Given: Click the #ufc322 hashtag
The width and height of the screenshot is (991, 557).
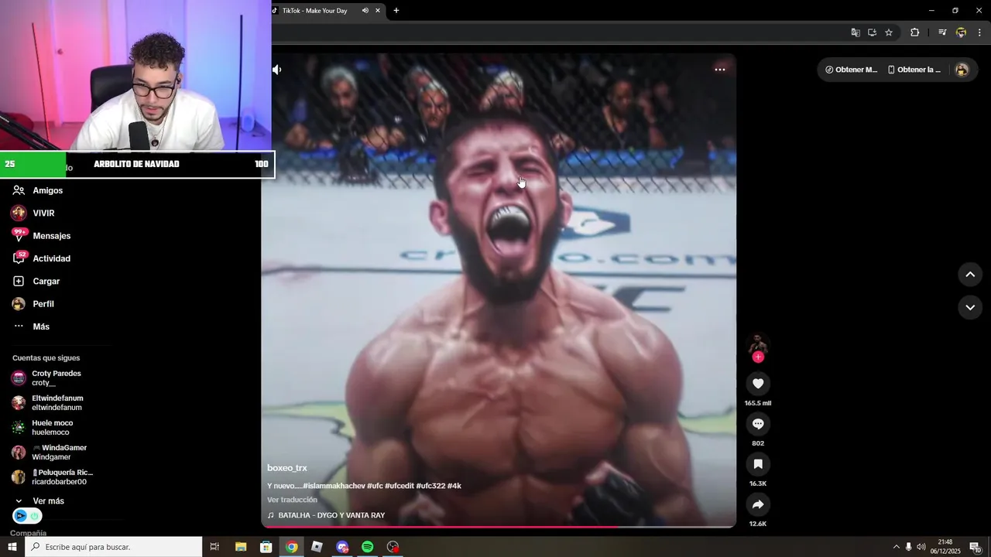Looking at the screenshot, I should coord(430,486).
